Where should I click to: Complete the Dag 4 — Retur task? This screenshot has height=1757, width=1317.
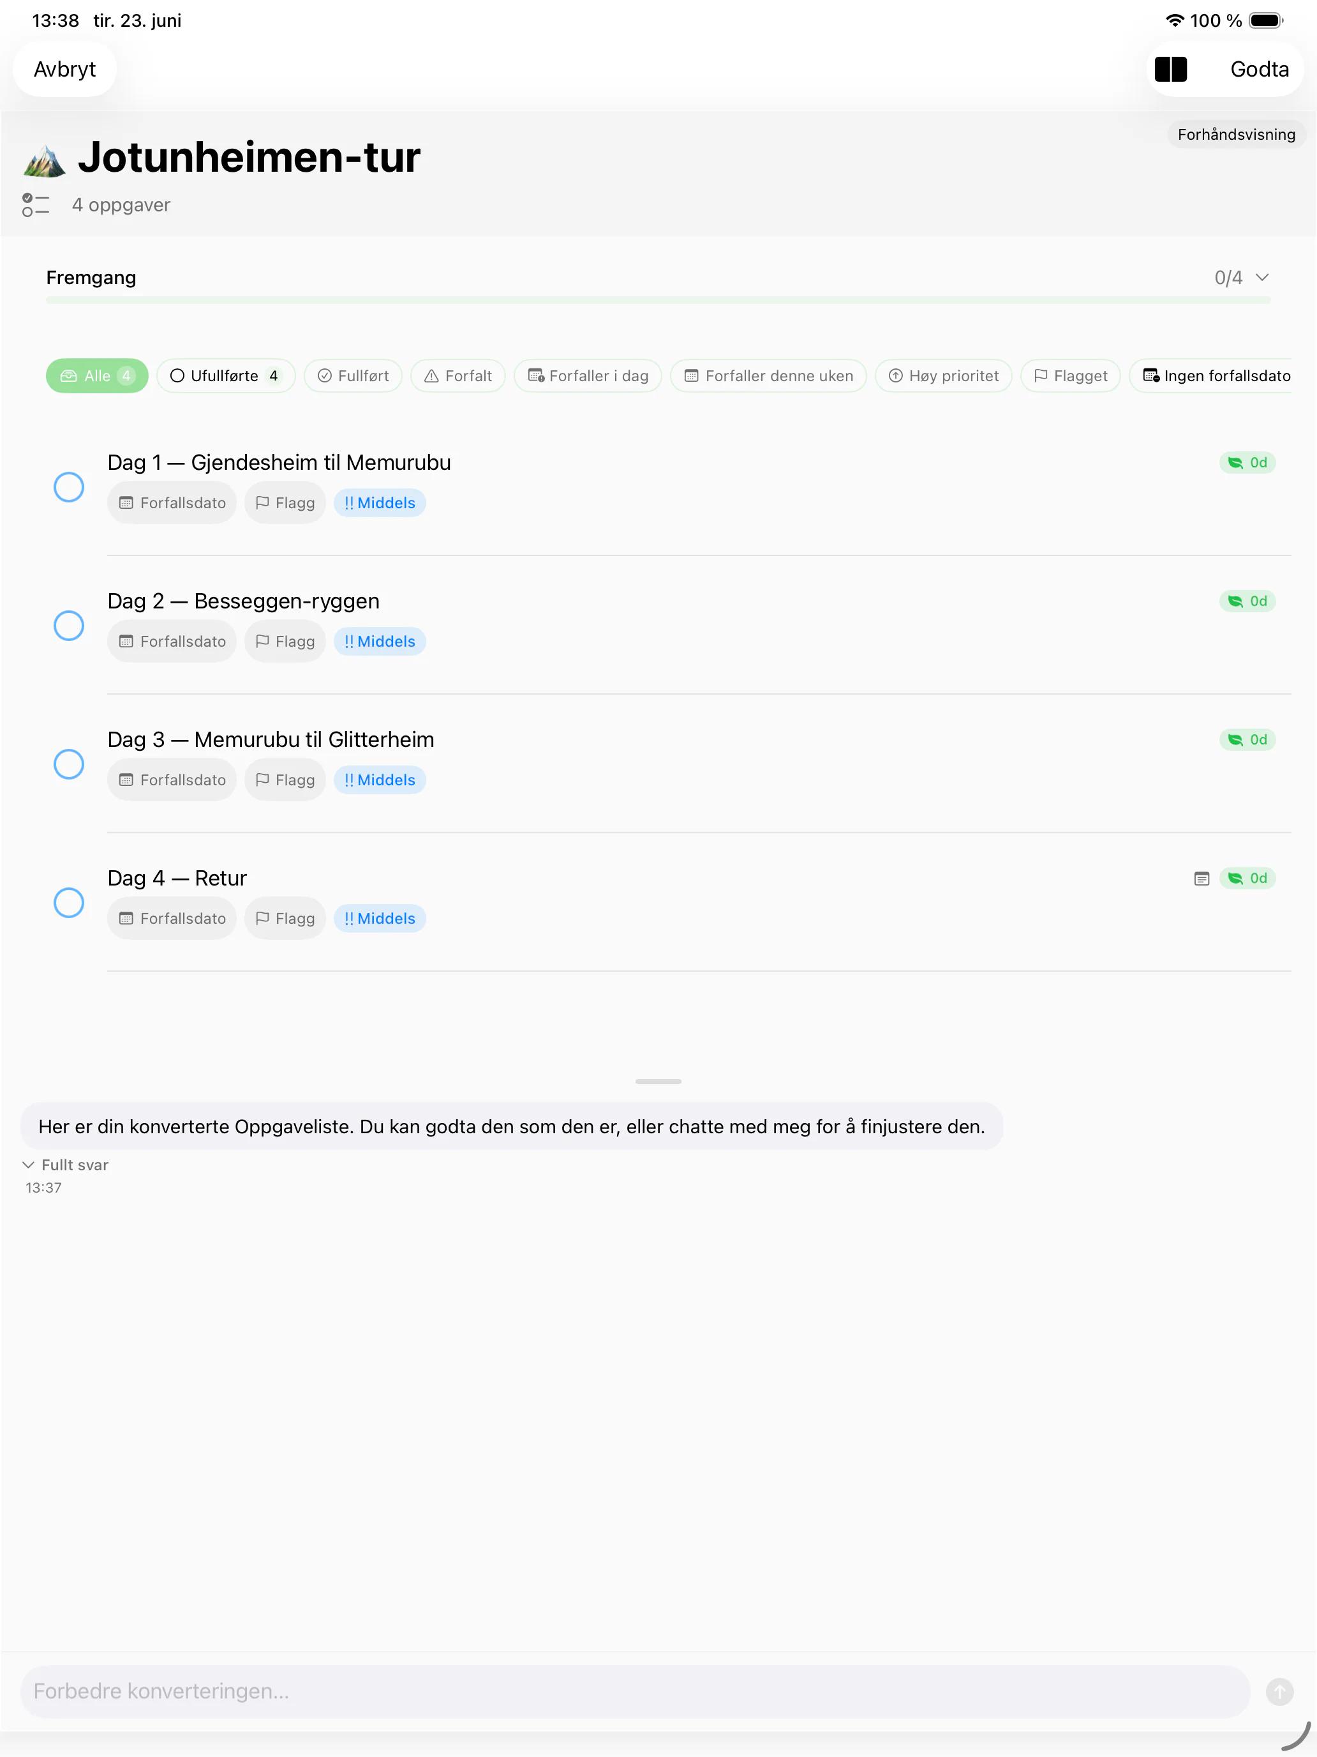pos(69,902)
